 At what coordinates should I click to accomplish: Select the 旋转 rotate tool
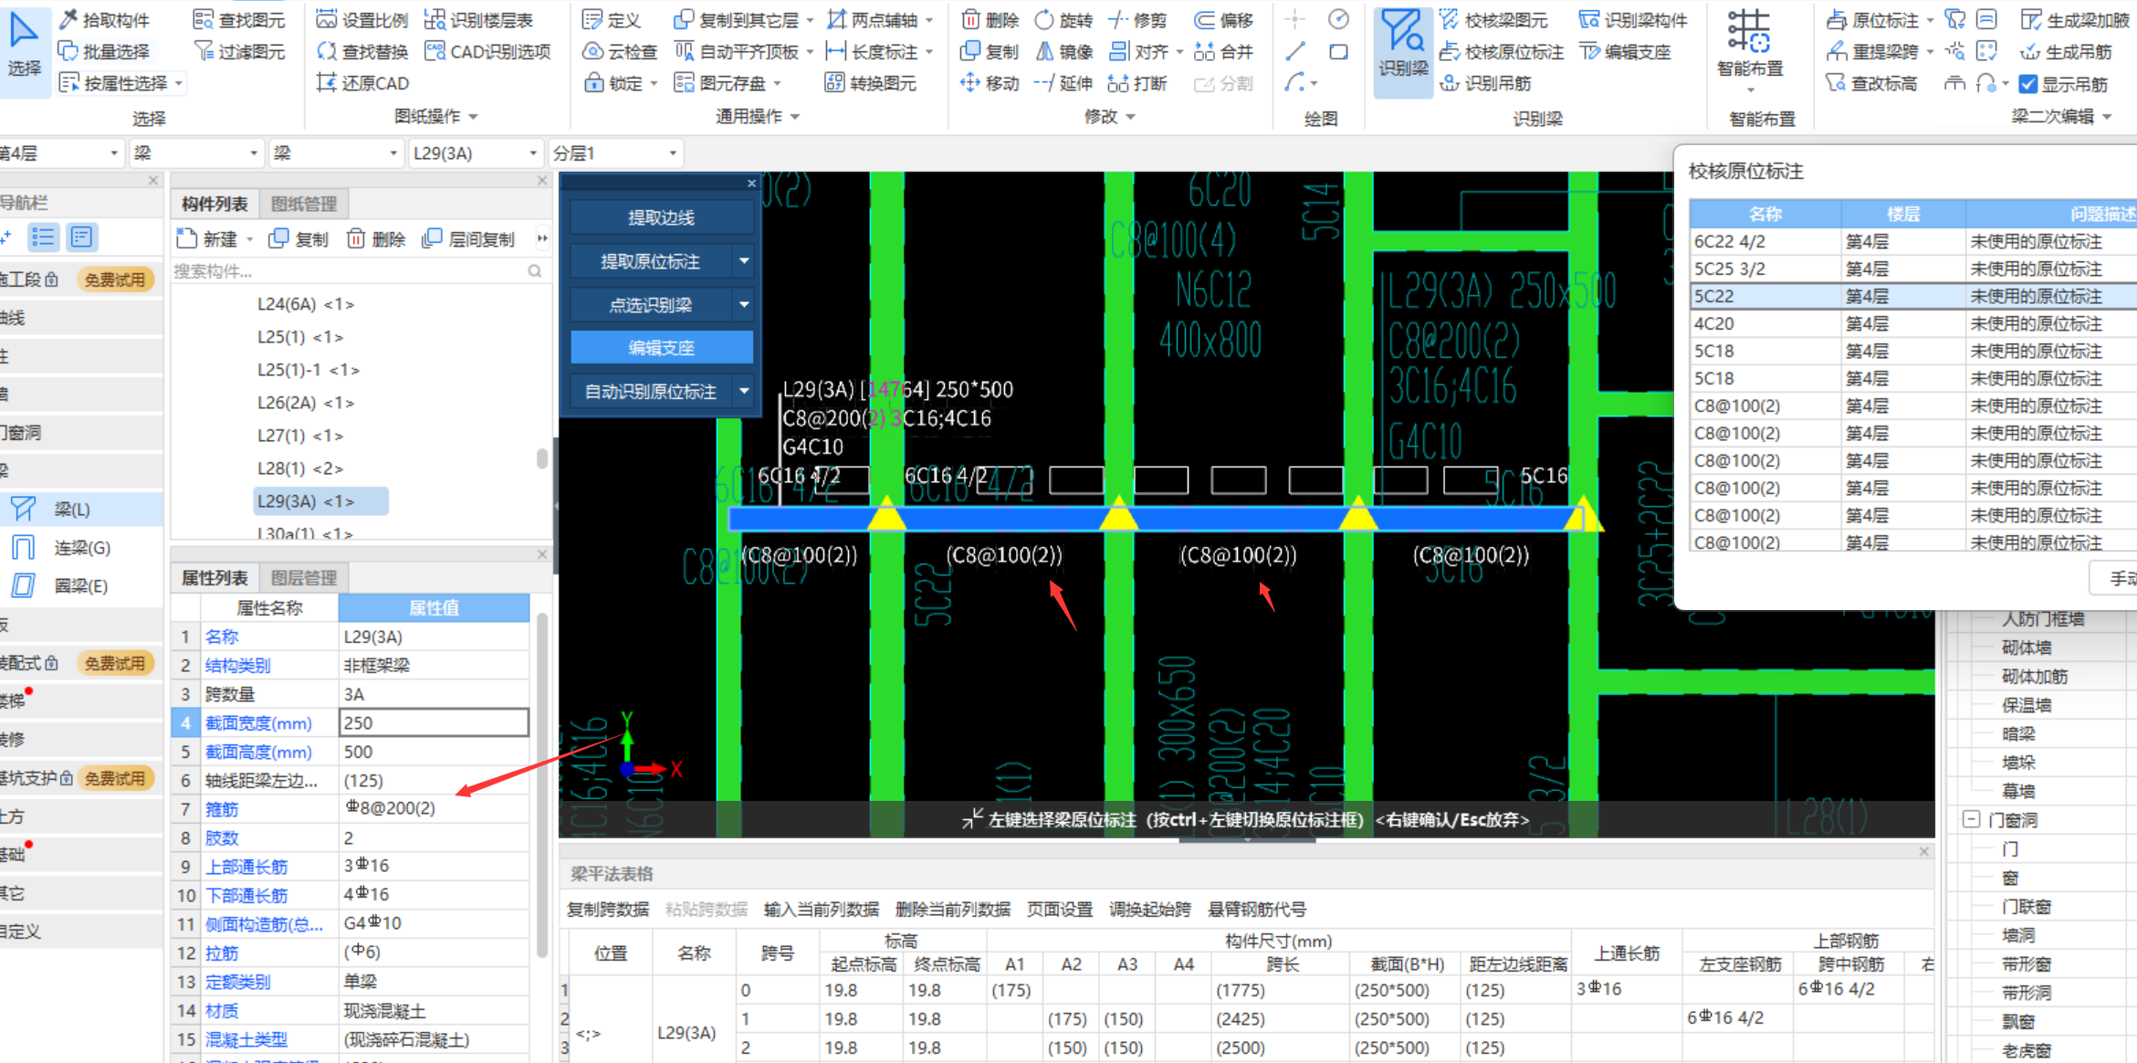tap(1063, 19)
